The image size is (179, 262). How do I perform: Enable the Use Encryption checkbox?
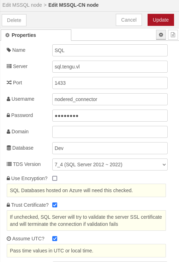55,178
